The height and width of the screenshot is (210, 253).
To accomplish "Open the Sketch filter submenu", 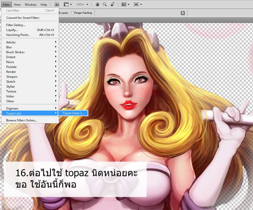I will point(30,82).
